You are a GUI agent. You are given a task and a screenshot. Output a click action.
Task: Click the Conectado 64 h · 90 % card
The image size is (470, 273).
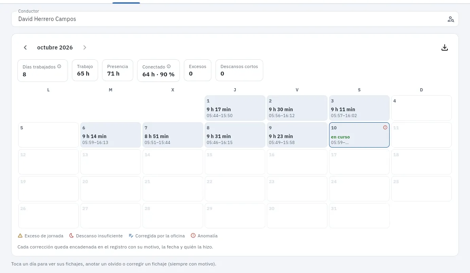click(158, 70)
